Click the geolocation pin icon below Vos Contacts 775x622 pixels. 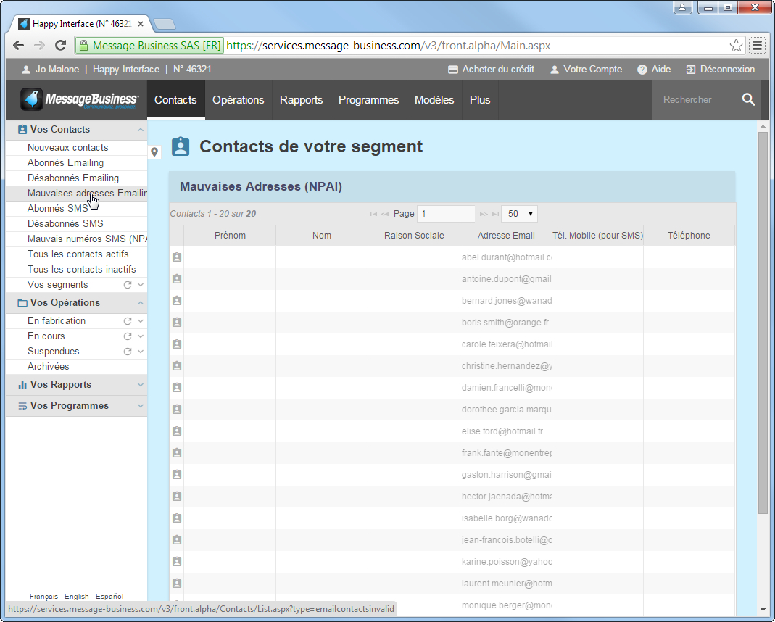pos(154,152)
